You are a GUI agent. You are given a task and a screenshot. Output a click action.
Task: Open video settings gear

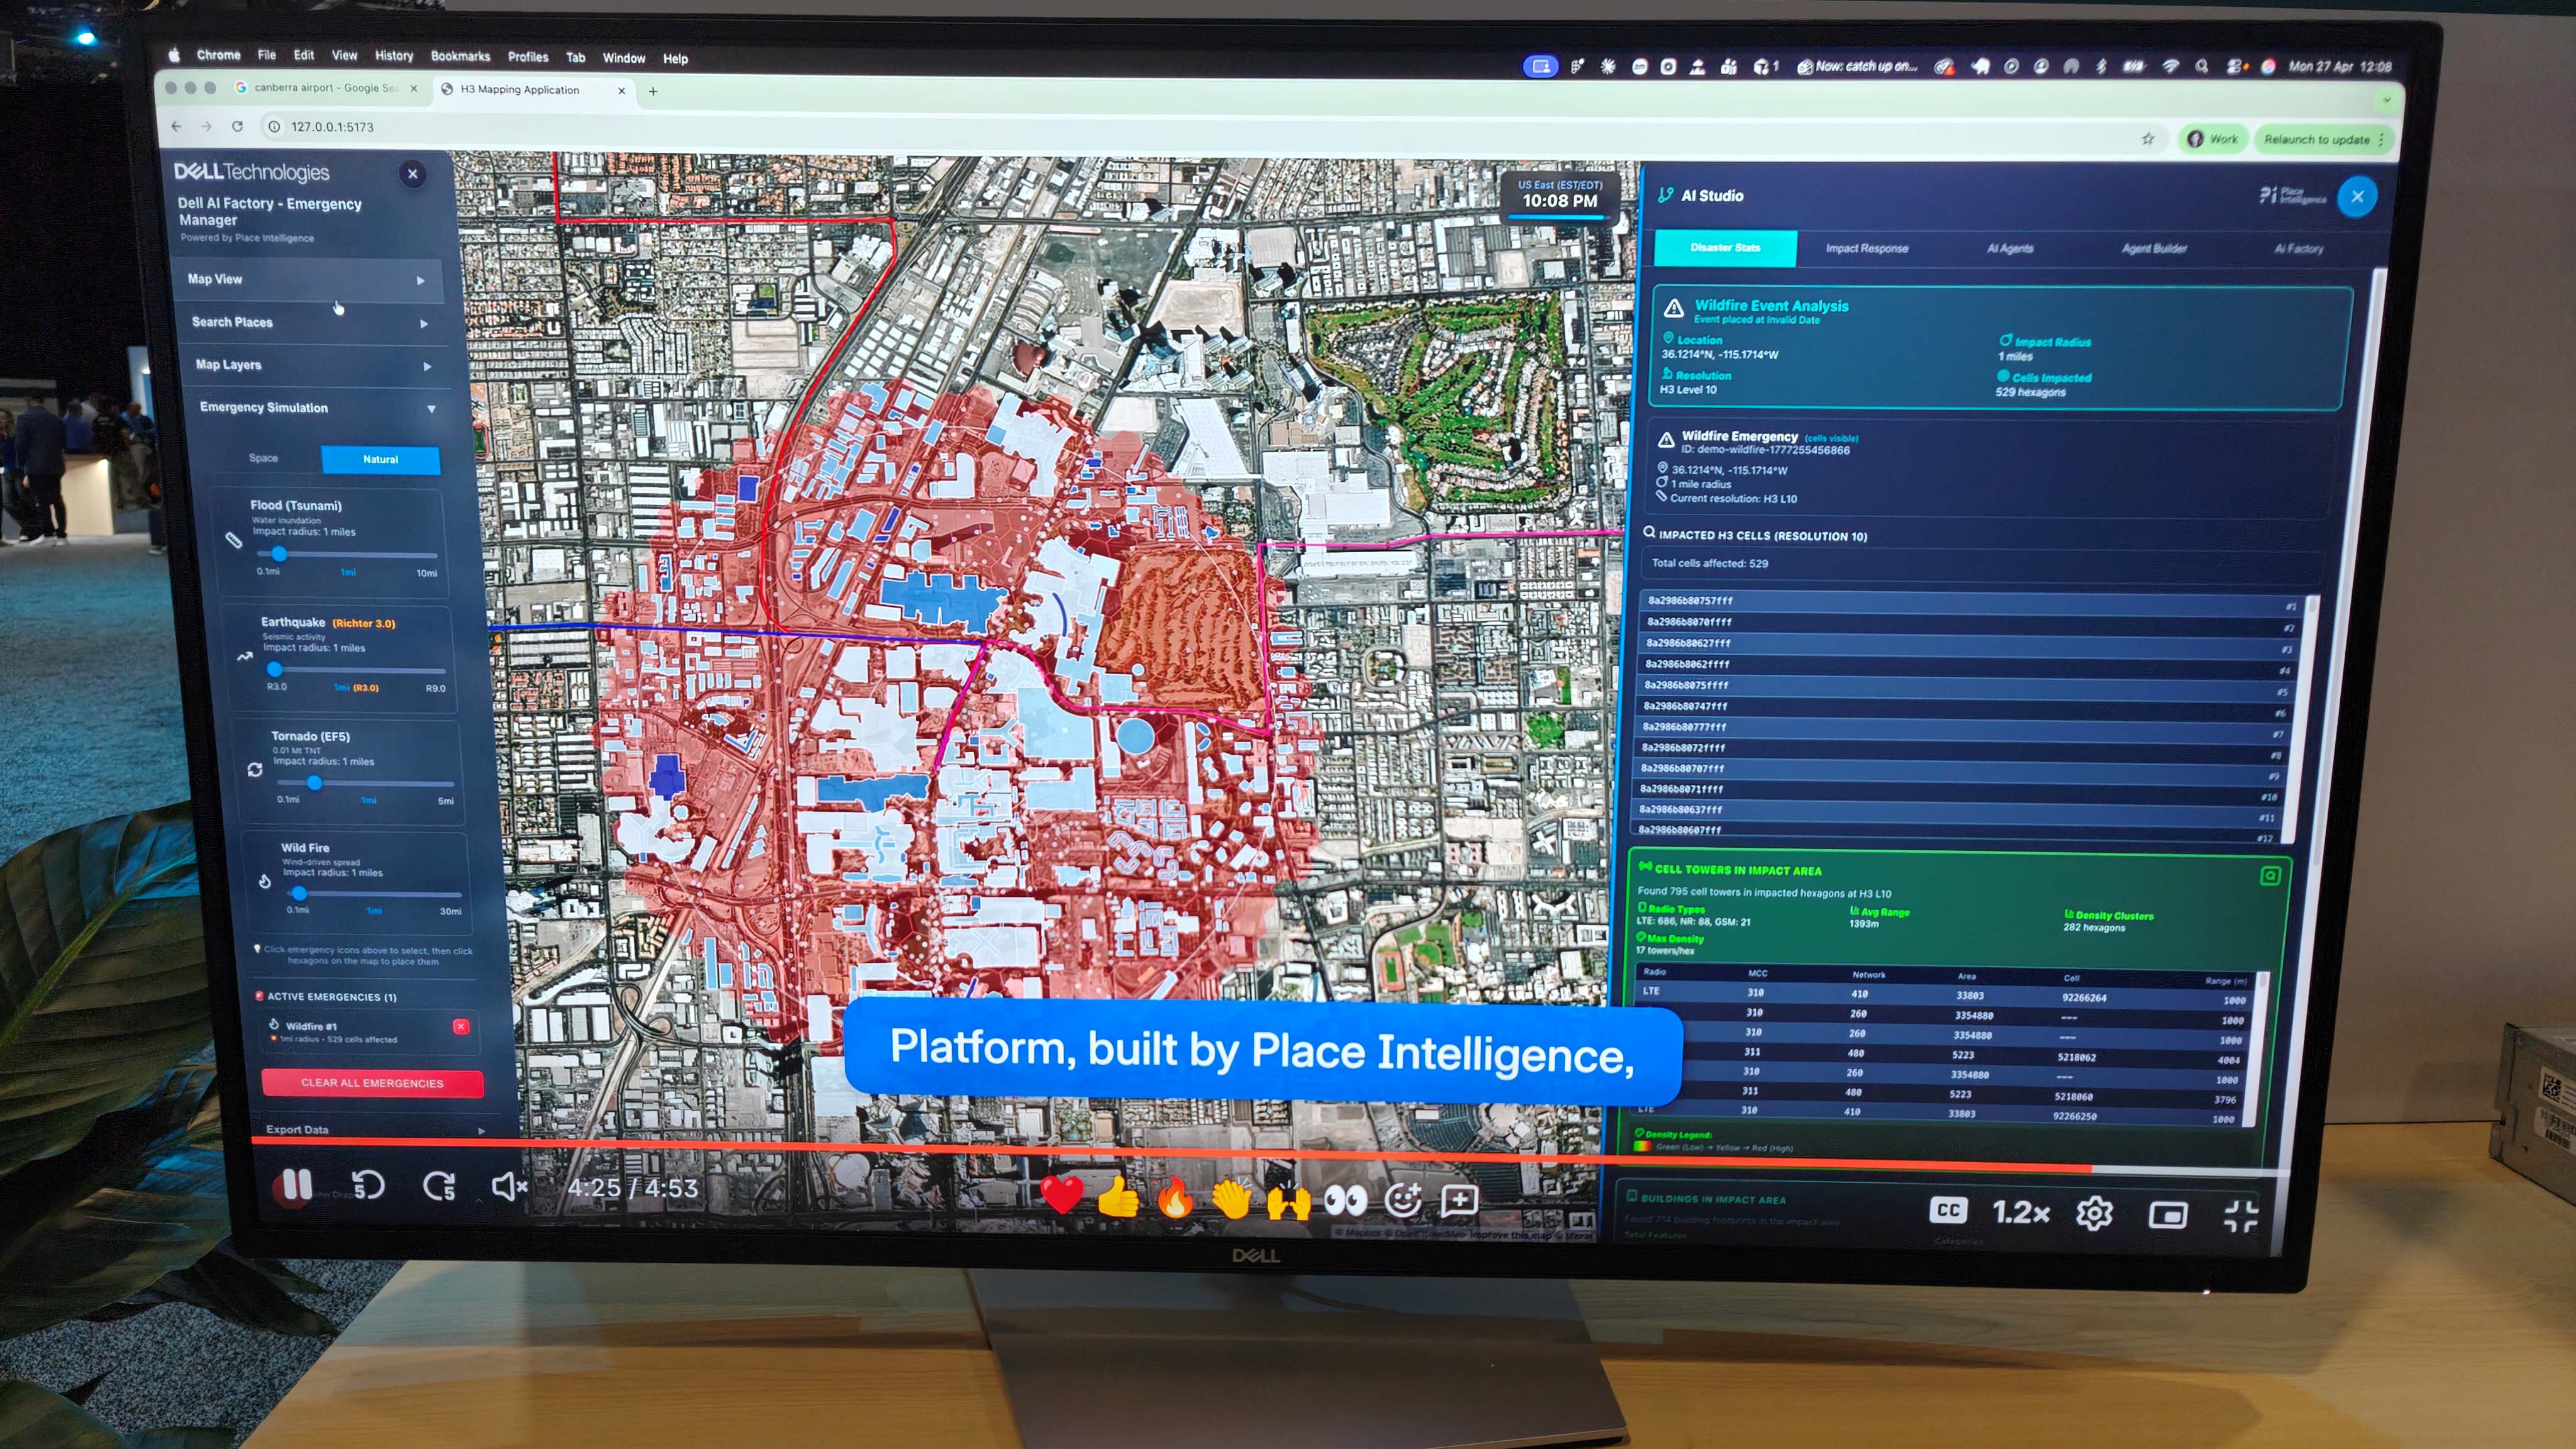[2094, 1213]
